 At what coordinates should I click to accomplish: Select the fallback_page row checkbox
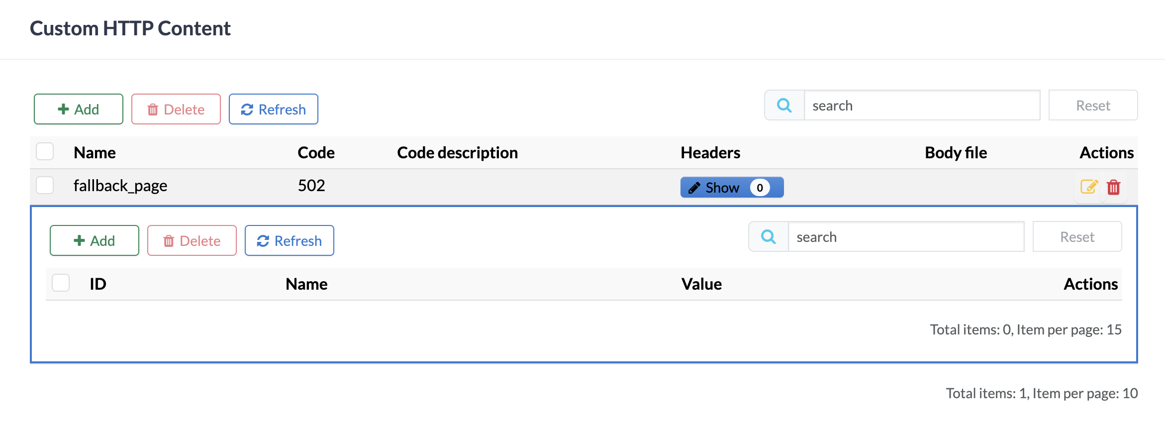click(x=45, y=185)
